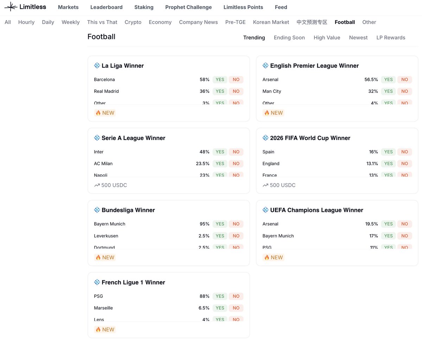Screen dimensions: 422x356
Task: Open the UEFA Champions League Winner market
Action: (x=316, y=210)
